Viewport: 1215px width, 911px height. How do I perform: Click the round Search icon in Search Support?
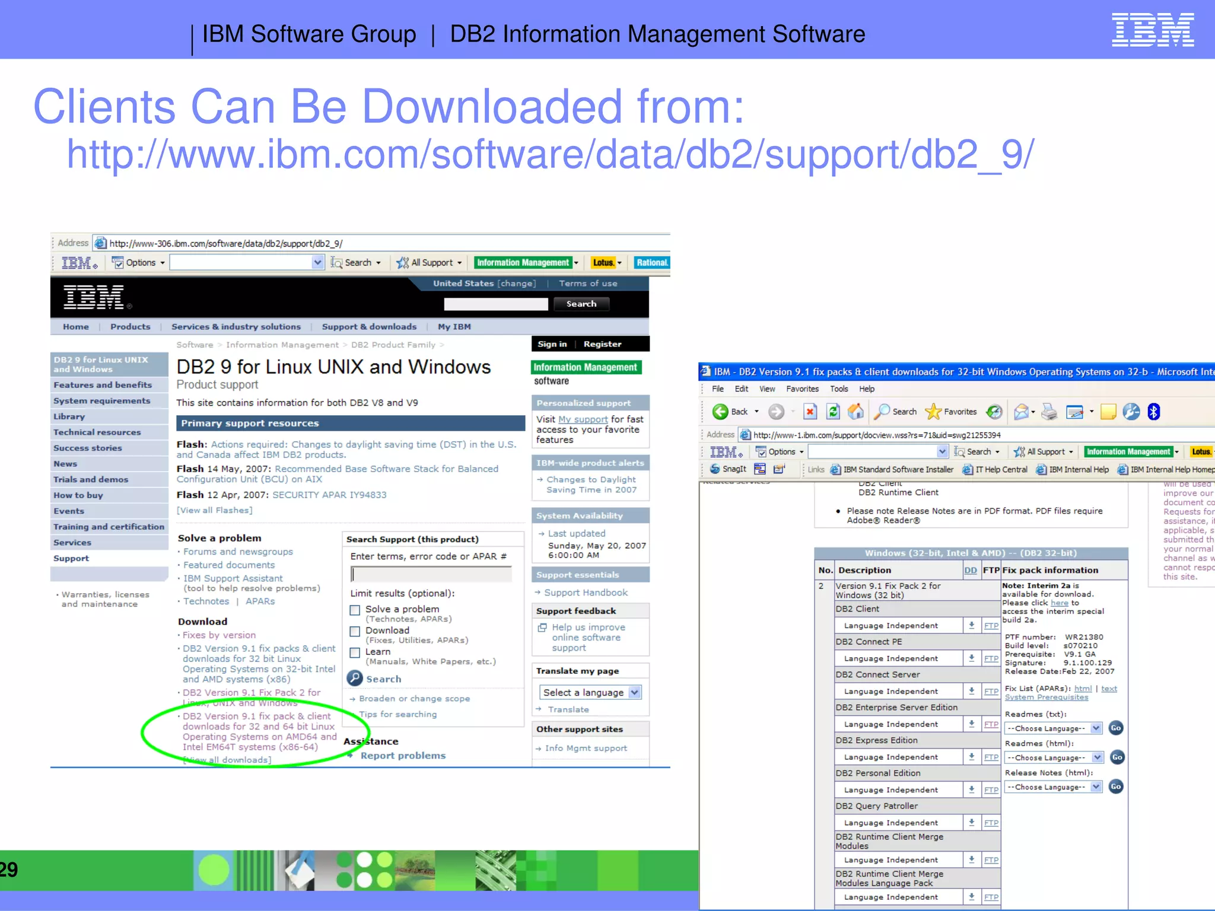[x=355, y=678]
